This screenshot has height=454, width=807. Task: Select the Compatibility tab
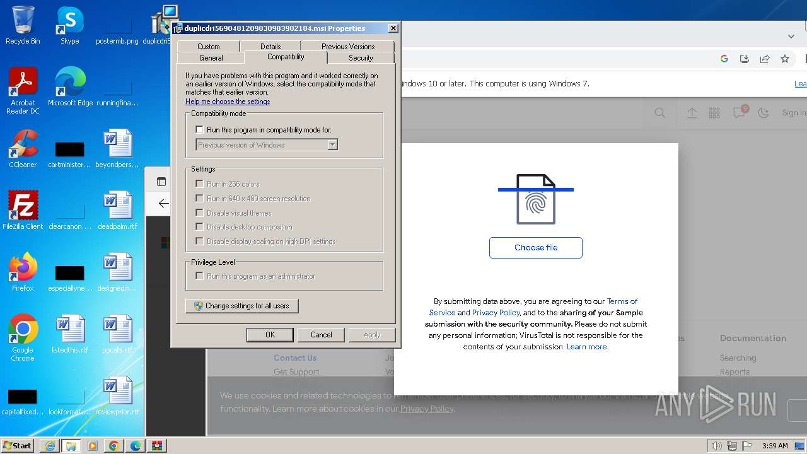286,57
